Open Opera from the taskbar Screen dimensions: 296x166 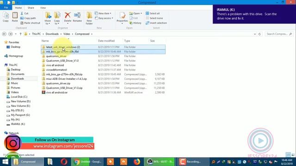[64, 162]
